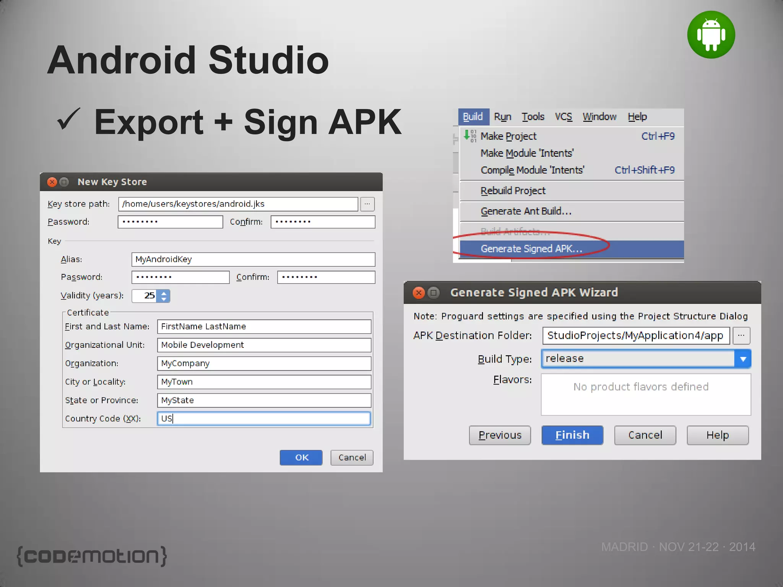This screenshot has height=587, width=783.
Task: Click the release build type combo box
Action: 646,359
